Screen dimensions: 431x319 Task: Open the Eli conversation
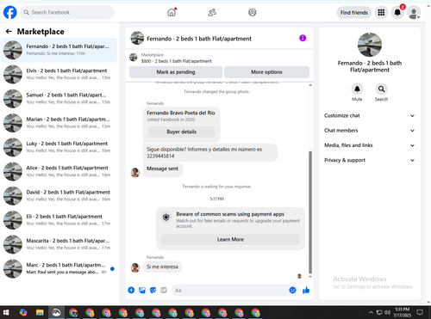click(x=59, y=220)
